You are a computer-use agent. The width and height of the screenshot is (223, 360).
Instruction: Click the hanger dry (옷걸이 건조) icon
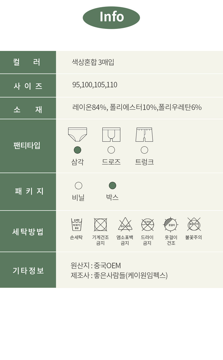(171, 225)
